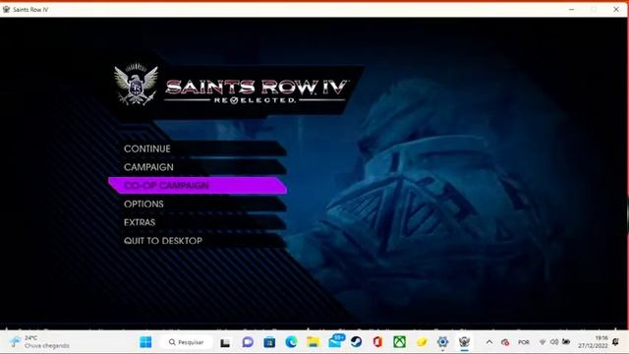Screen dimensions: 629x354
Task: Open the Settings gear icon in taskbar
Action: [x=443, y=342]
